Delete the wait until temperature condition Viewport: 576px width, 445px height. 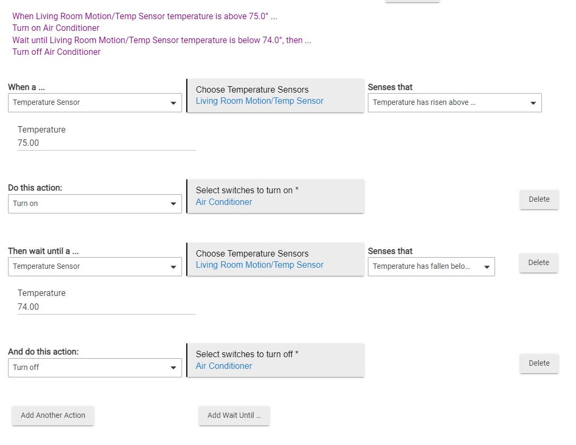(x=538, y=262)
